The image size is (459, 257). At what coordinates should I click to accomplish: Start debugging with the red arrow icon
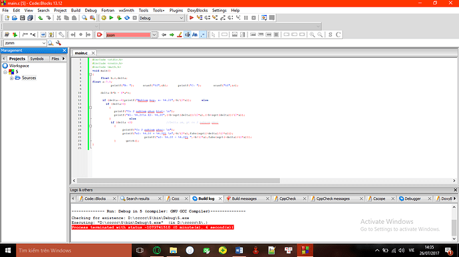[x=192, y=18]
